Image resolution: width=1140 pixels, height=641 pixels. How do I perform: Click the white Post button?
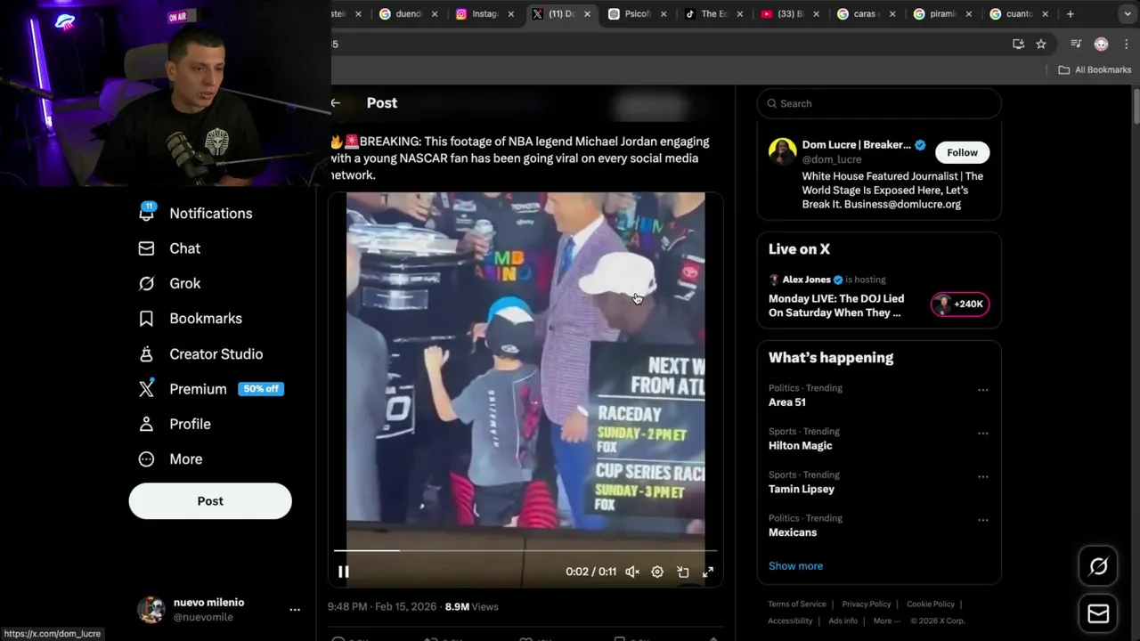pos(210,501)
